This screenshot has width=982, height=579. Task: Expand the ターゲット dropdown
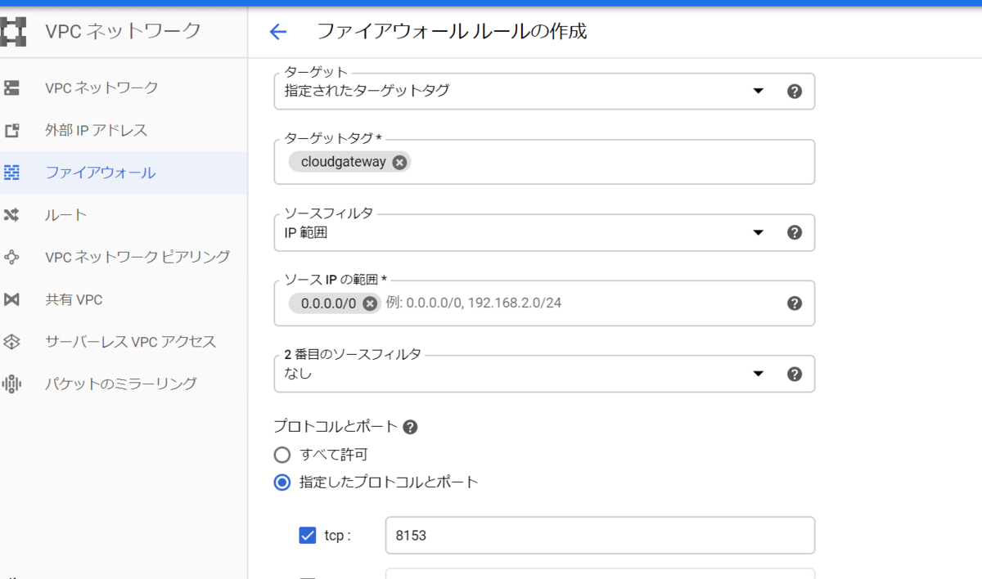[758, 91]
